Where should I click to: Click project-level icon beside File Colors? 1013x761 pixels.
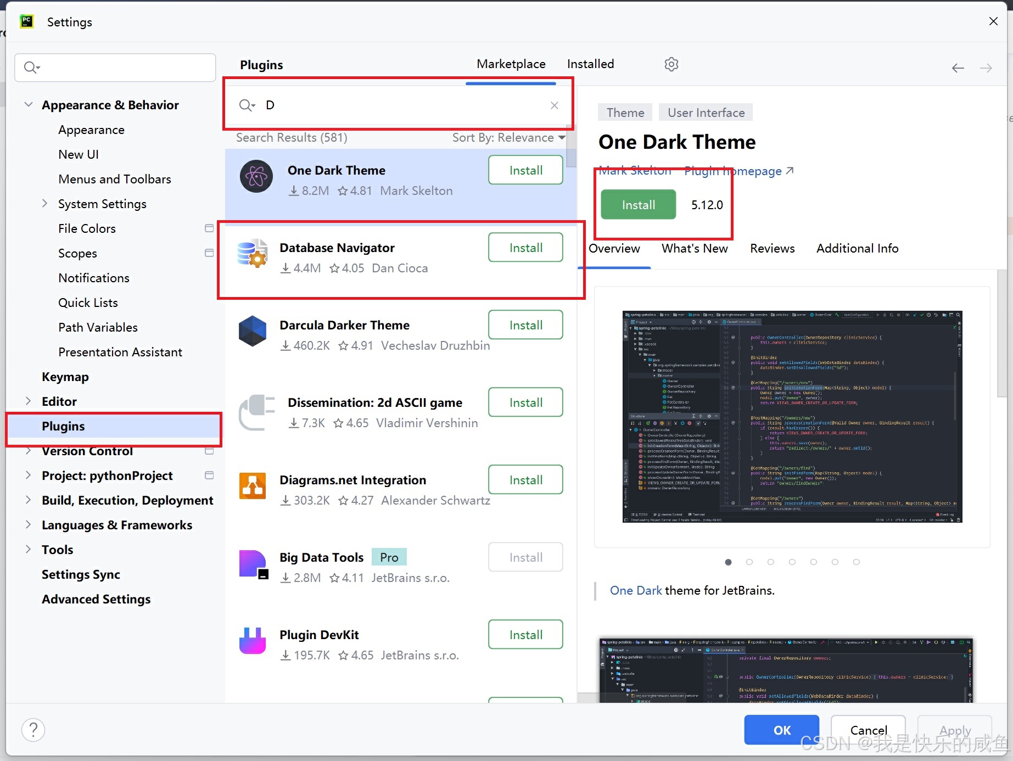pos(209,228)
